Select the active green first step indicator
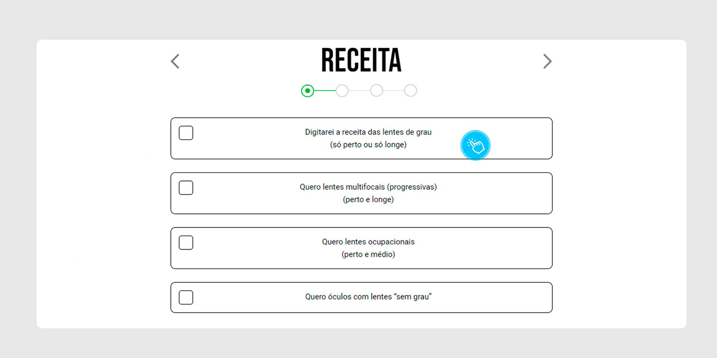This screenshot has height=358, width=717. coord(308,91)
